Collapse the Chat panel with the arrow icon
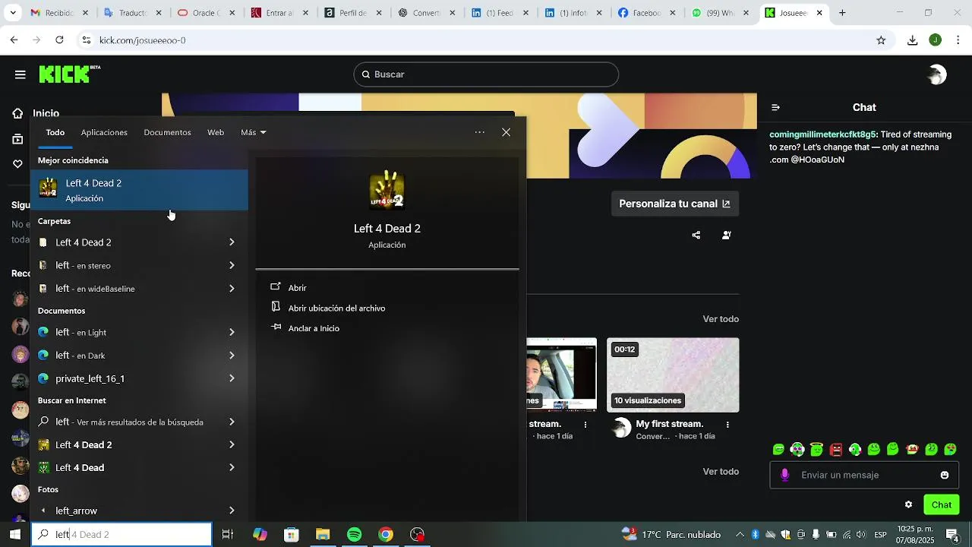This screenshot has width=972, height=547. pyautogui.click(x=775, y=107)
